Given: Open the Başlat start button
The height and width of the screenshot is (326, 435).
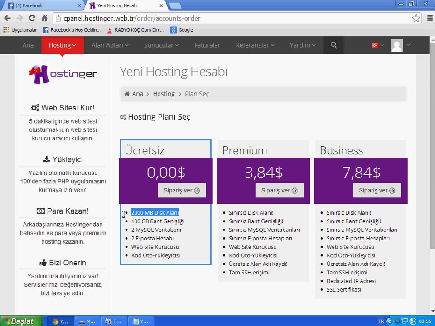Looking at the screenshot, I should click(x=21, y=321).
